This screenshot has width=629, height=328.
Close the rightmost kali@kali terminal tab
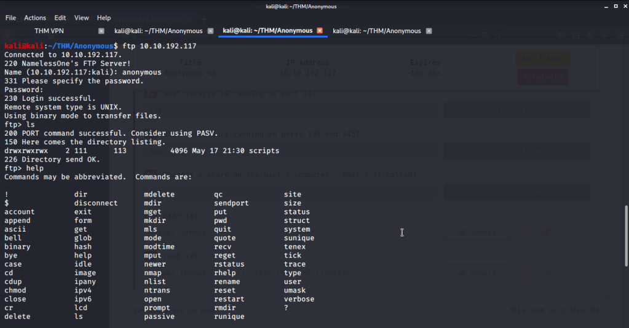(429, 31)
